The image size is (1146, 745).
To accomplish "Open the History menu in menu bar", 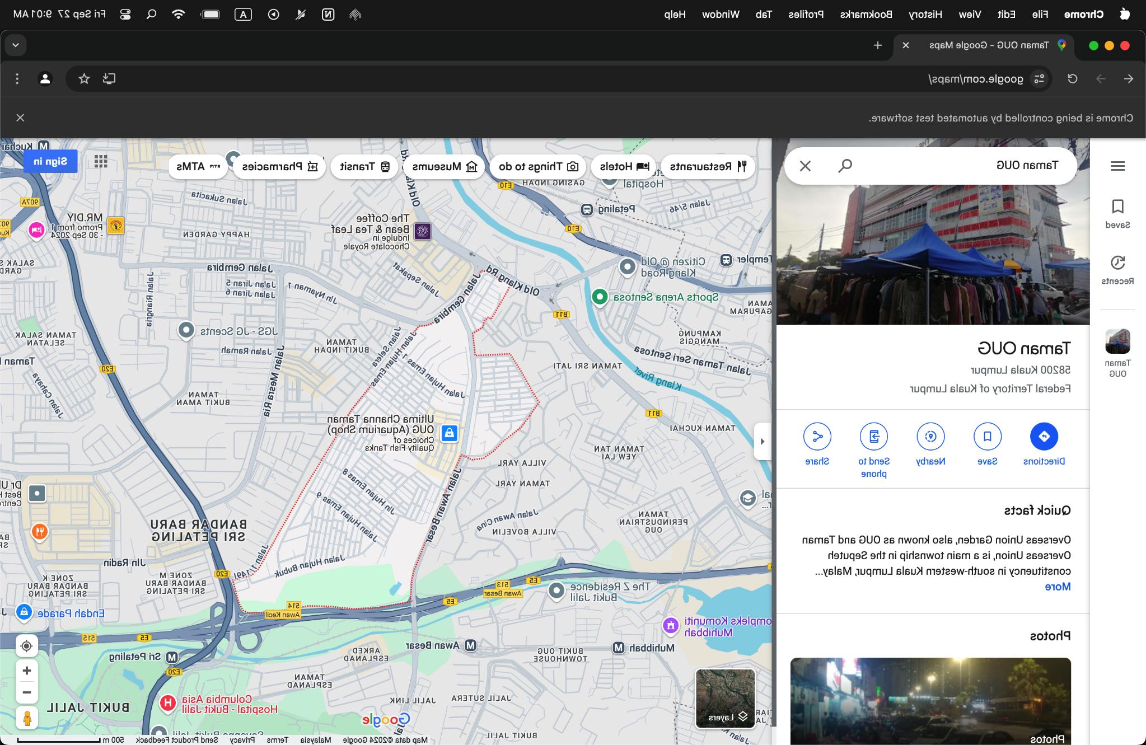I will click(x=925, y=15).
